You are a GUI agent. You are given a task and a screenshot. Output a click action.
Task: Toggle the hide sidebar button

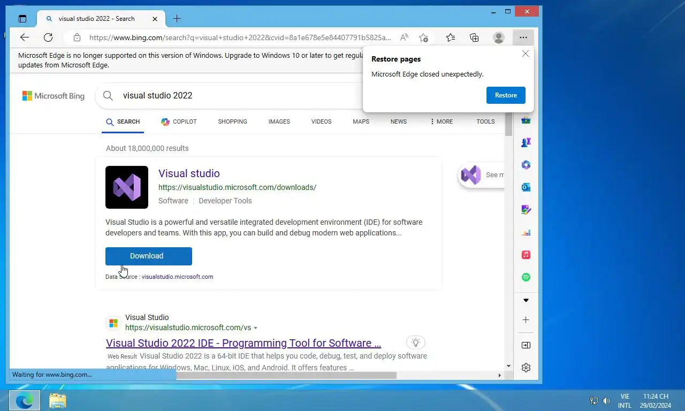pos(526,345)
